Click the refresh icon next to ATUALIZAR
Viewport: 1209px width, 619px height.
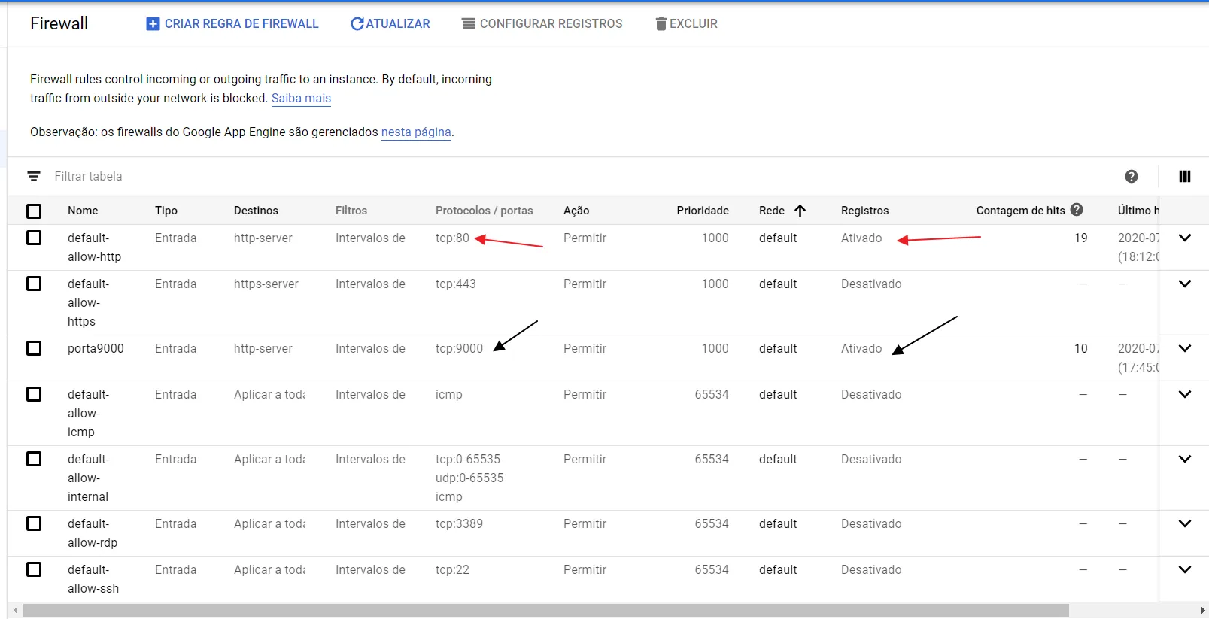(x=357, y=24)
